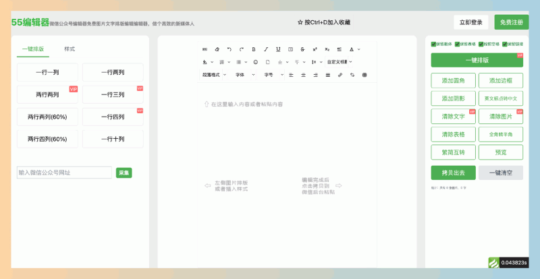The image size is (540, 279).
Task: Select the 两行四列(60%) layout
Action: click(47, 139)
